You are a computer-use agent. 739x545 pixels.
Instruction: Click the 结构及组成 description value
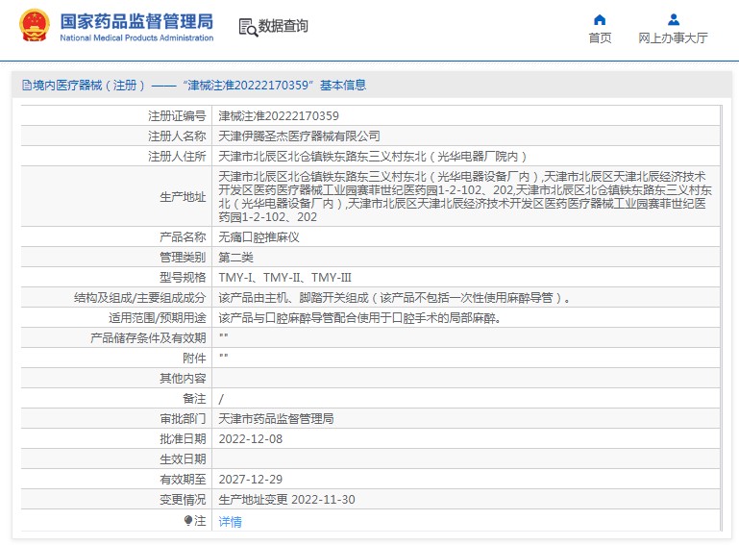click(x=394, y=298)
